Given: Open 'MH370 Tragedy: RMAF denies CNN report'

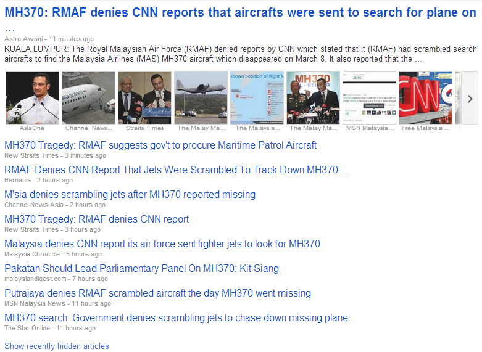Looking at the screenshot, I should point(96,219).
